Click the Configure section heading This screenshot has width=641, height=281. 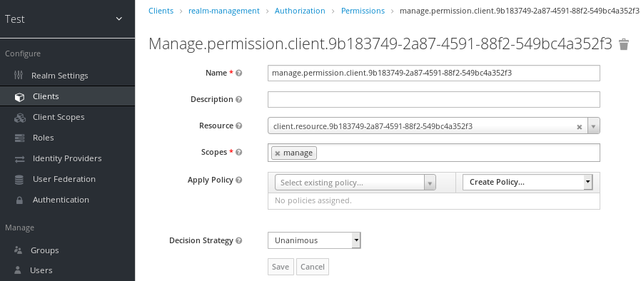coord(23,53)
